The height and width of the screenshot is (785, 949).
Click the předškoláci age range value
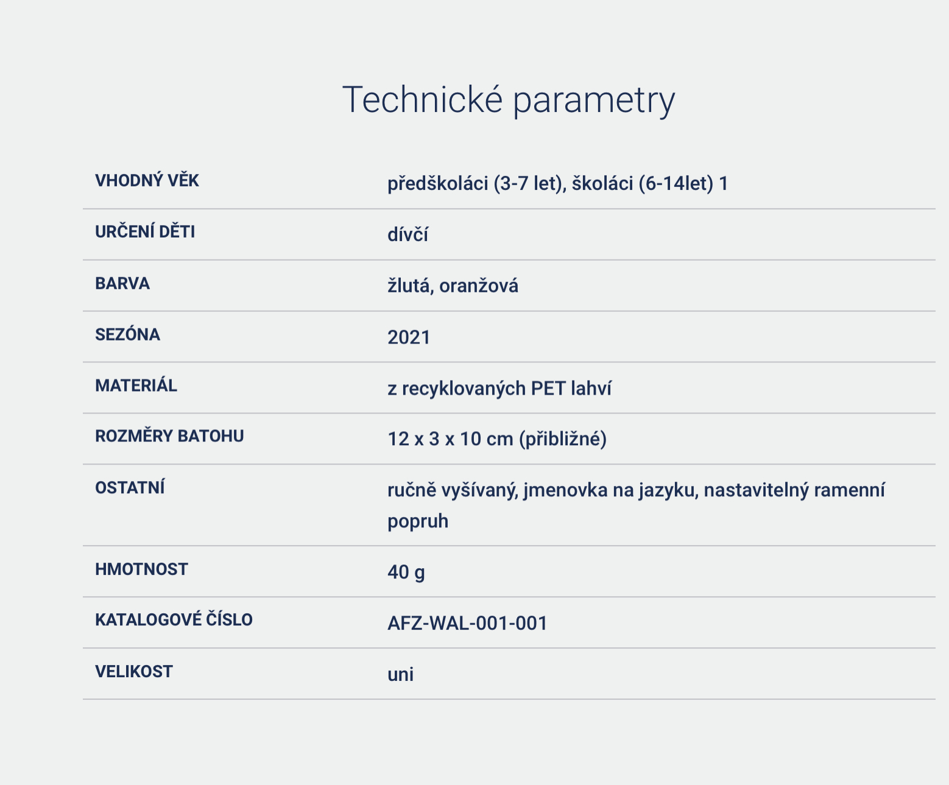[x=557, y=183]
